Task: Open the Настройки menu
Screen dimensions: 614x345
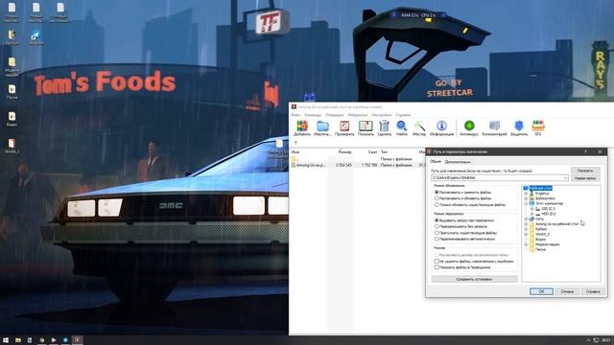Action: 382,115
